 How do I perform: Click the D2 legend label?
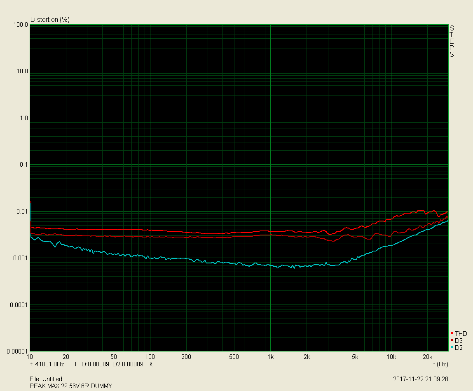coord(459,348)
